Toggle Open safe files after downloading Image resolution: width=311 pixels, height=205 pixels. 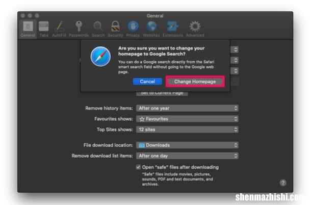tap(138, 167)
